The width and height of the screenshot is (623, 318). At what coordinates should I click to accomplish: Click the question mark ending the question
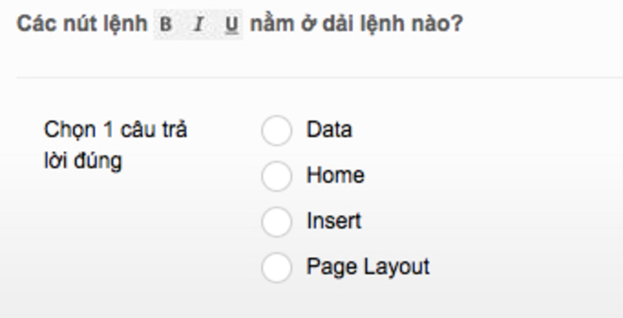[x=457, y=24]
